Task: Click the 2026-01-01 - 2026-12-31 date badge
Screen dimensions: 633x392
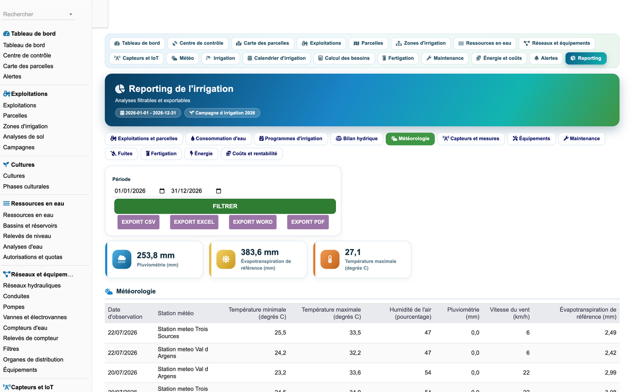Action: [x=148, y=113]
